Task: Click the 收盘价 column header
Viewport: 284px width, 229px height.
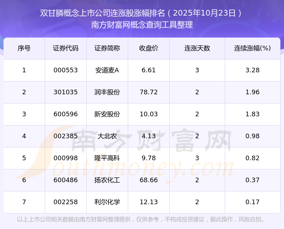Action: (148, 49)
